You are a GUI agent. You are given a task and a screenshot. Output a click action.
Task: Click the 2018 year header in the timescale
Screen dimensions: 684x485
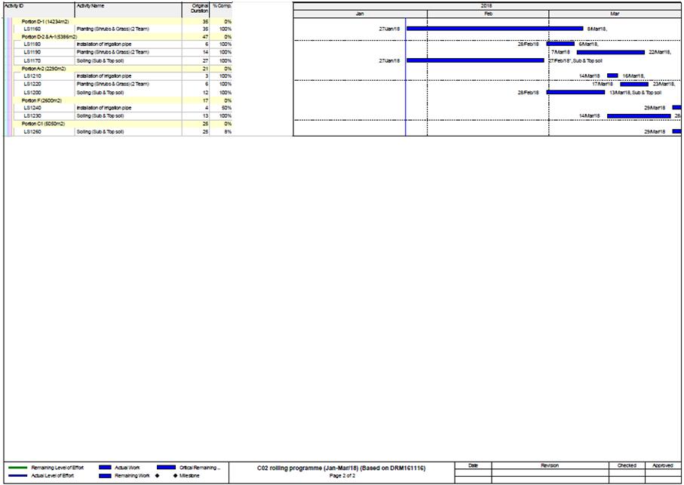pyautogui.click(x=487, y=6)
